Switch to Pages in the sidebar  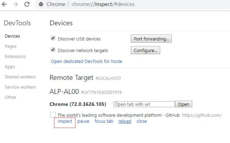10,46
